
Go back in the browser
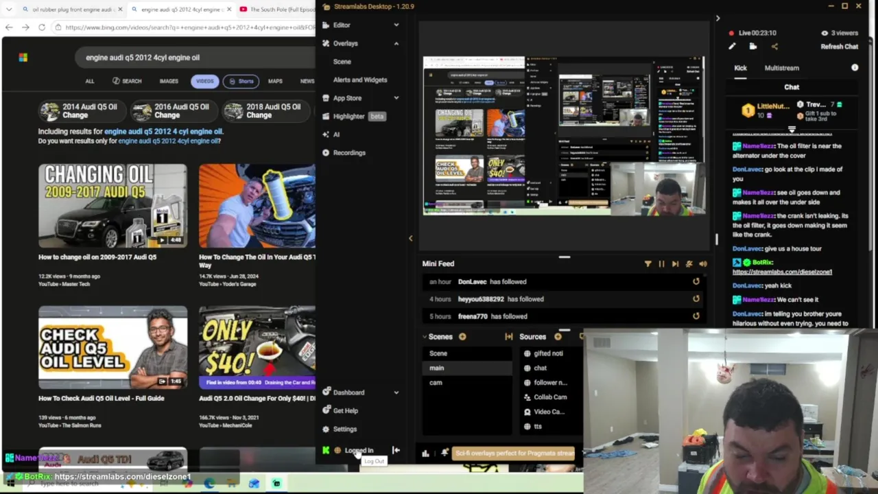9,27
